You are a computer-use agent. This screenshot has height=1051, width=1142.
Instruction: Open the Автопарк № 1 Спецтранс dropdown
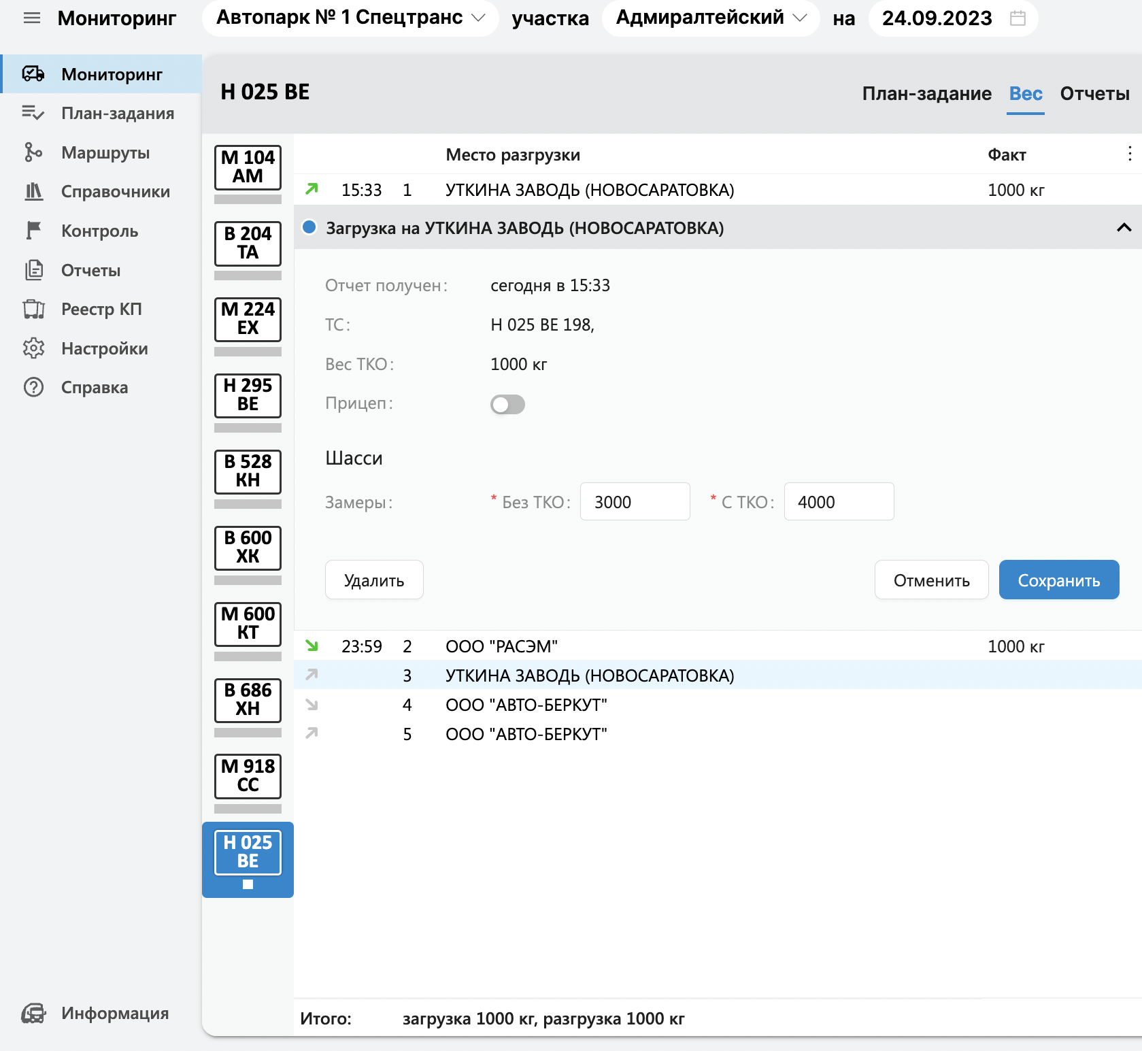pos(350,18)
